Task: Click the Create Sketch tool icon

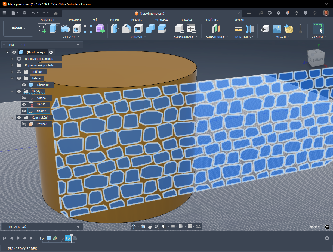Action: 42,29
